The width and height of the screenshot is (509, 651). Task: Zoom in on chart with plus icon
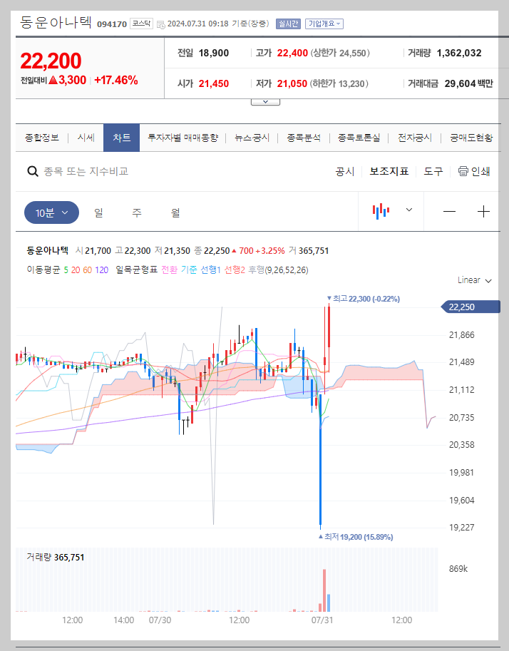[484, 211]
